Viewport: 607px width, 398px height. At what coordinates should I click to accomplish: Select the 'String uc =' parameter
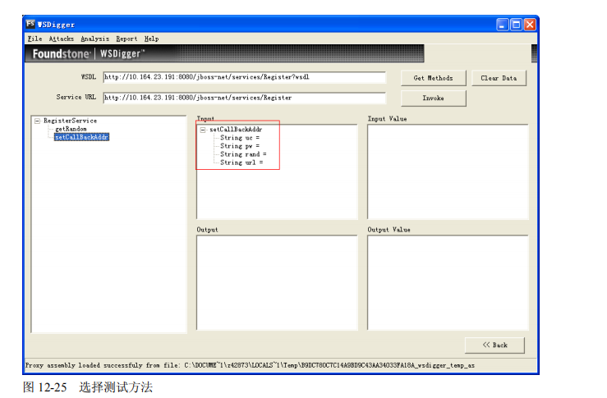[x=240, y=138]
